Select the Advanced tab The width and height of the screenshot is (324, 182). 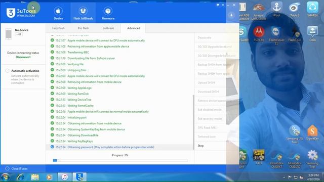[134, 28]
